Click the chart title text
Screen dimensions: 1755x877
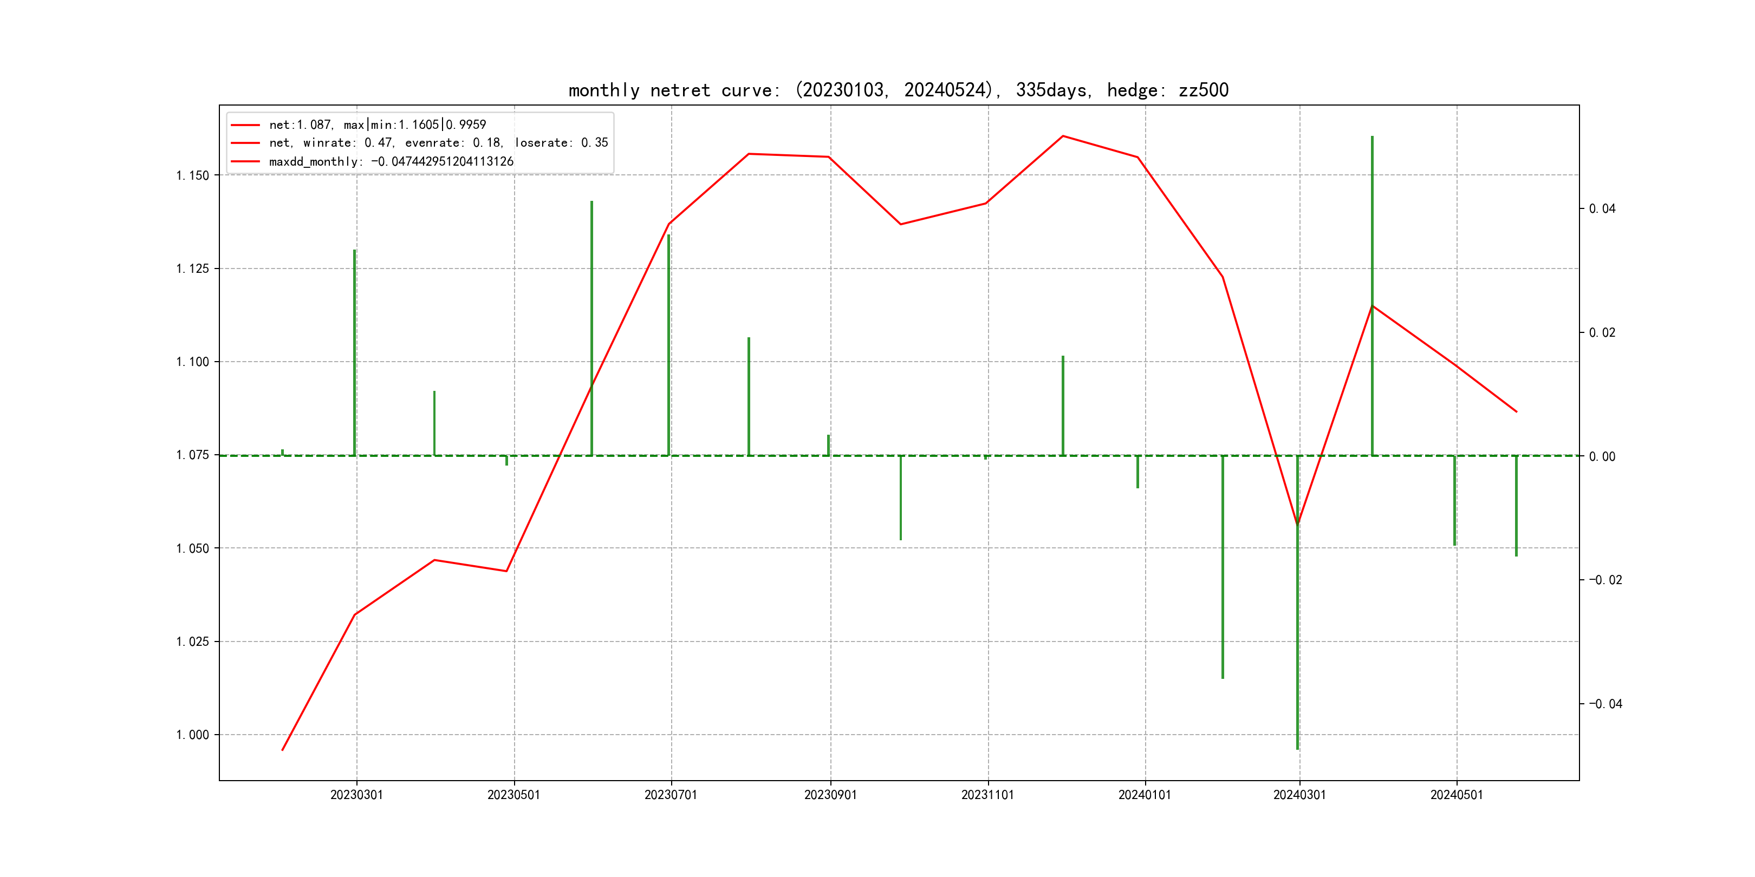pyautogui.click(x=898, y=90)
